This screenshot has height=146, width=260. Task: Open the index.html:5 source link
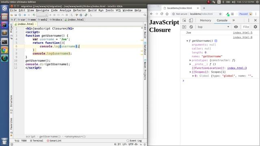point(243,33)
